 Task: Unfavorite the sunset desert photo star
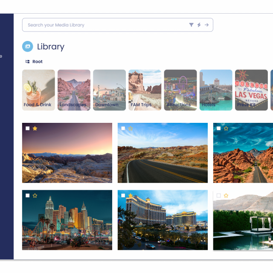click(35, 128)
